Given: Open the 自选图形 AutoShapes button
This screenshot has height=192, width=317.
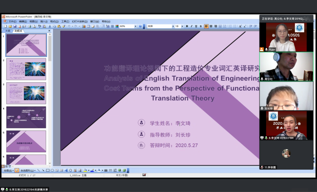Looking at the screenshot, I should click(x=27, y=170).
